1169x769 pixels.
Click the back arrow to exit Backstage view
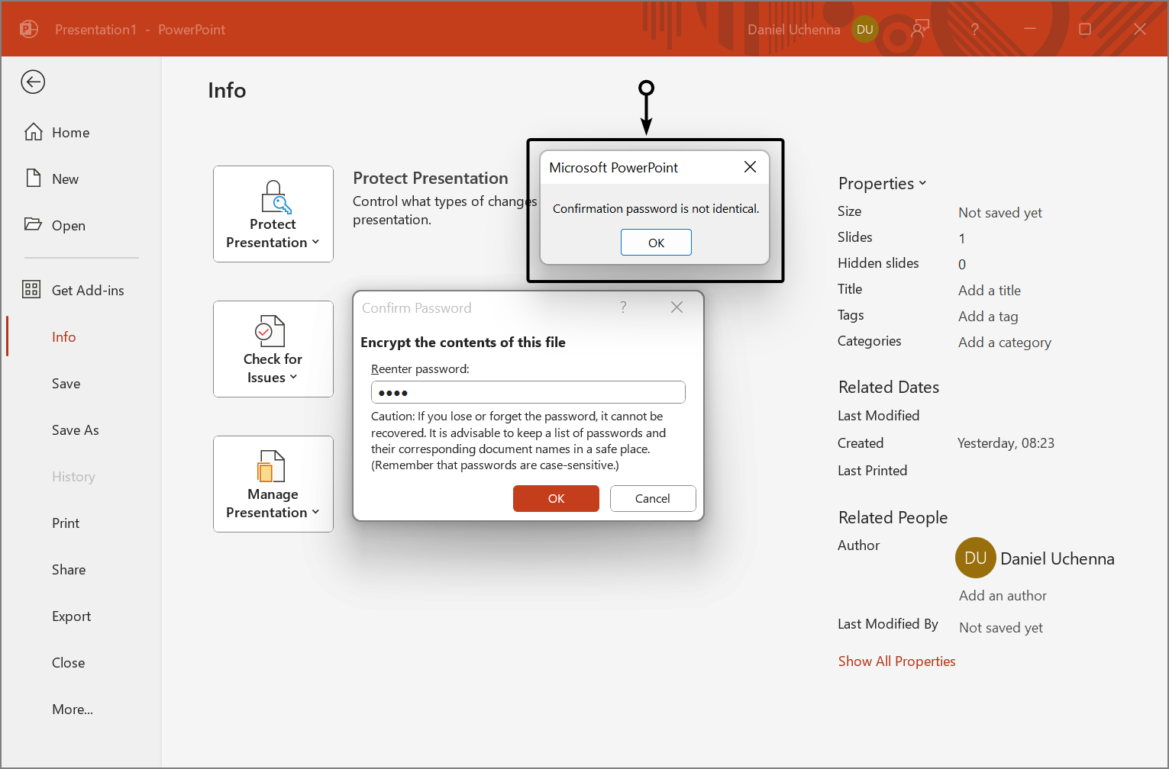pyautogui.click(x=33, y=82)
